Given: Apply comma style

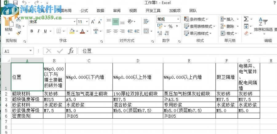Looking at the screenshot, I should (x=177, y=26).
